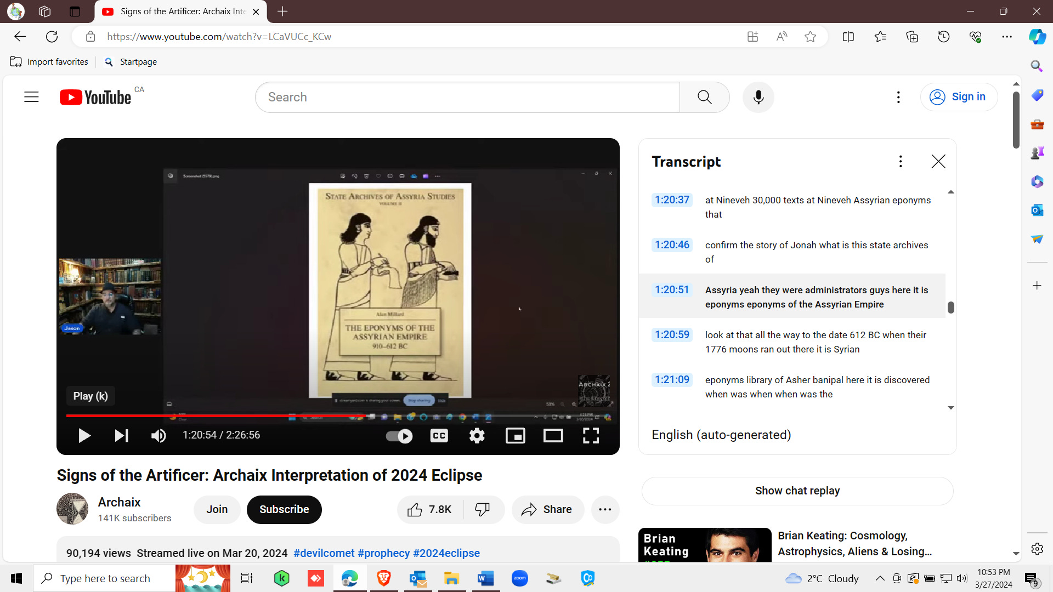Dislike the video
The image size is (1053, 592).
coord(483,509)
